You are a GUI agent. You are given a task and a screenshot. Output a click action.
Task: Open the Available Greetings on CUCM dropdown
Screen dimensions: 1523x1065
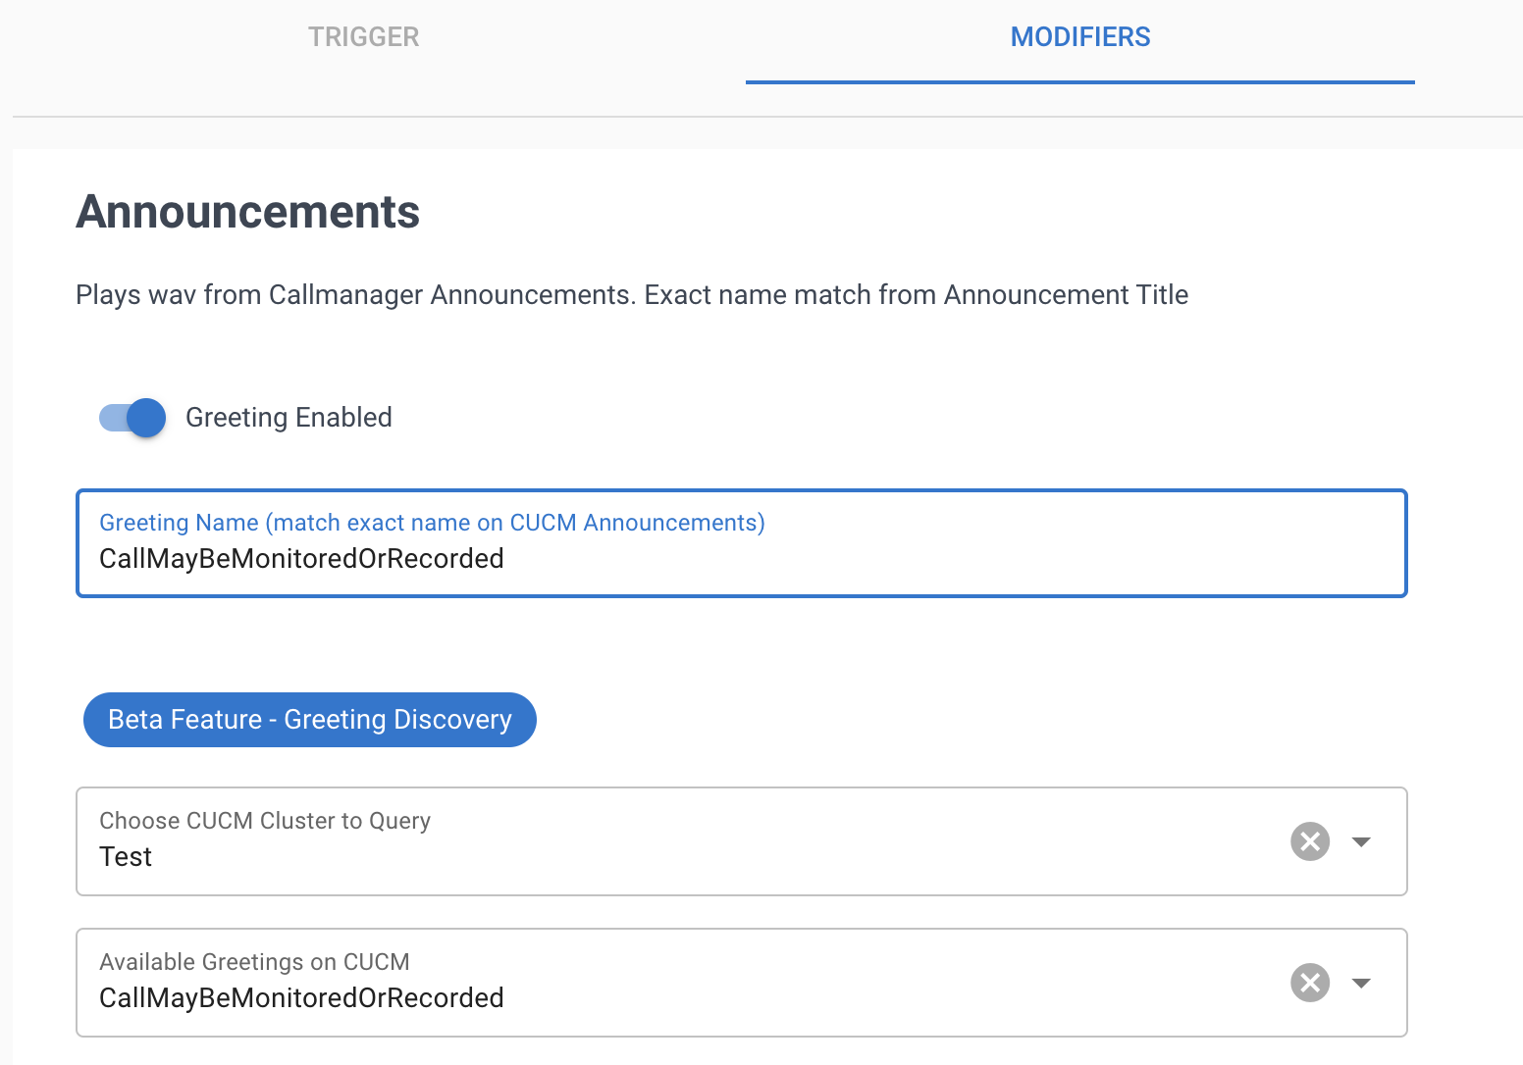1362,982
